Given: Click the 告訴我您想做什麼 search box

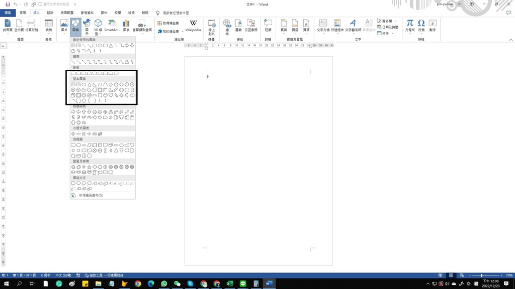Looking at the screenshot, I should click(x=176, y=13).
